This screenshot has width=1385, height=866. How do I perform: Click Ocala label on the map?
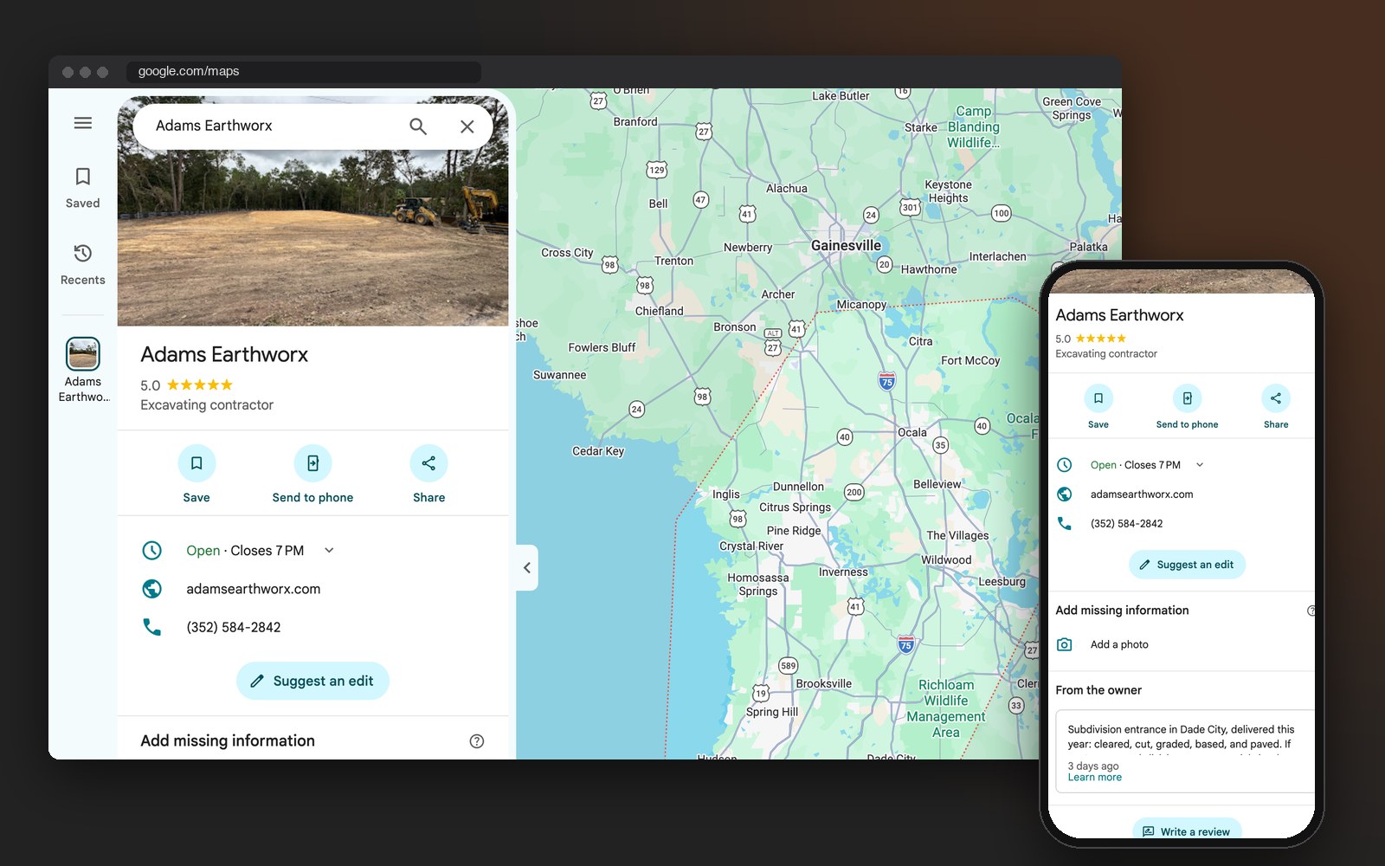coord(912,432)
